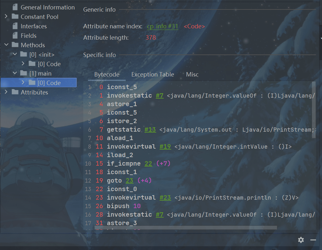The width and height of the screenshot is (322, 250).
Task: Expand the Constant Pool tree node
Action: (x=6, y=17)
